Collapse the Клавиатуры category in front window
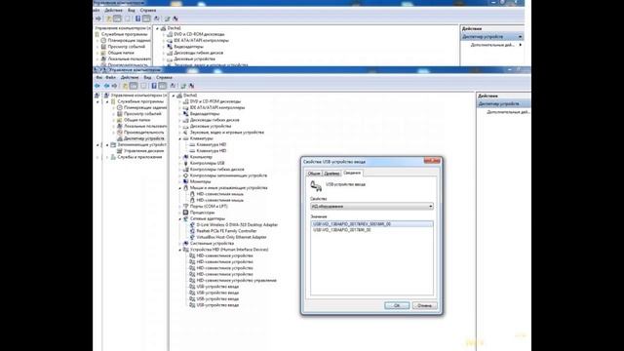Image resolution: width=624 pixels, height=351 pixels. (x=179, y=138)
